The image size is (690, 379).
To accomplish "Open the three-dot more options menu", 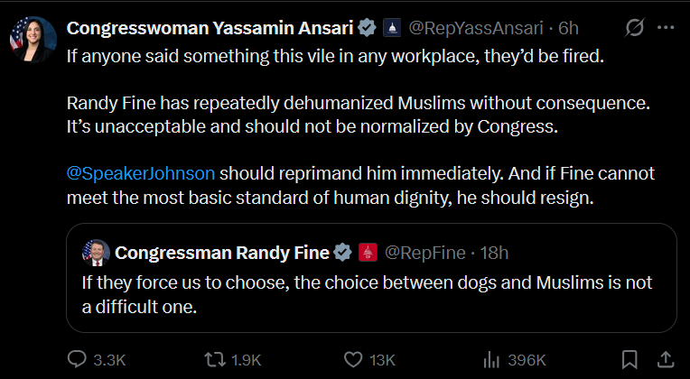I will click(x=666, y=28).
